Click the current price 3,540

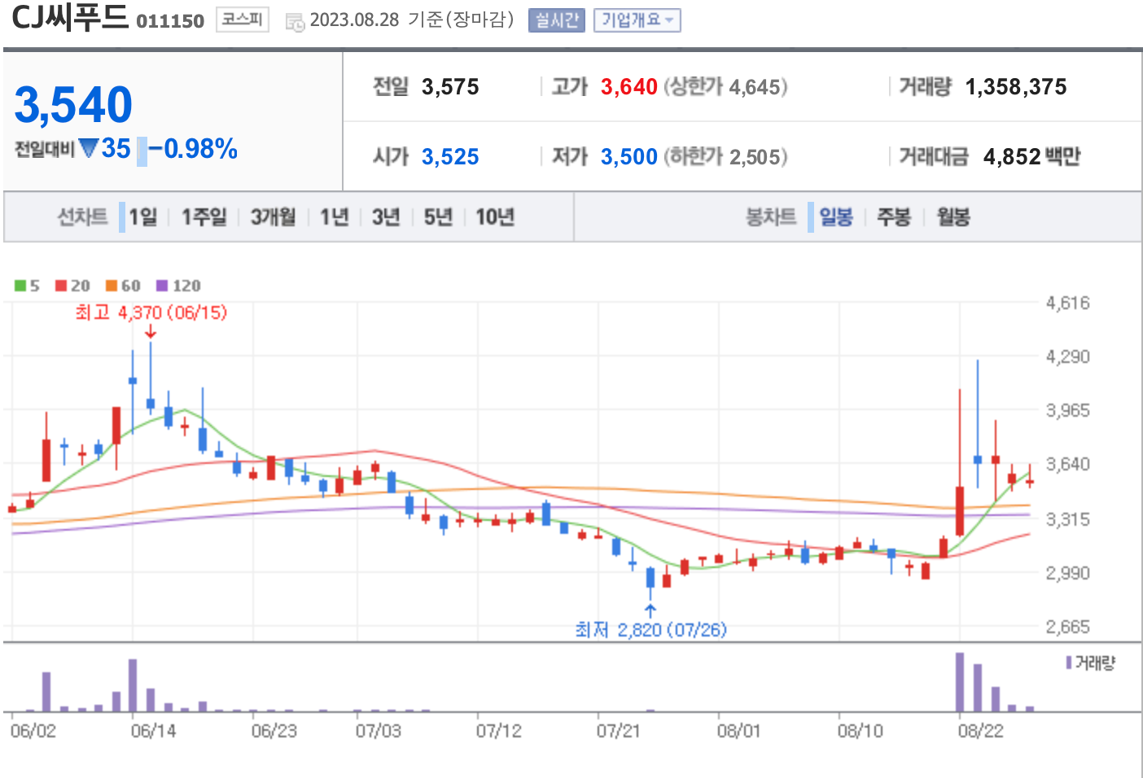[x=73, y=105]
